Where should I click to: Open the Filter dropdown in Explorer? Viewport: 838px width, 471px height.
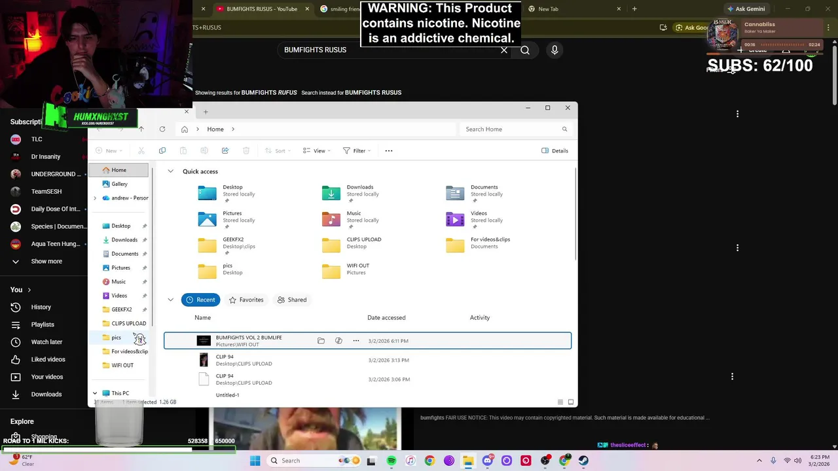(357, 150)
